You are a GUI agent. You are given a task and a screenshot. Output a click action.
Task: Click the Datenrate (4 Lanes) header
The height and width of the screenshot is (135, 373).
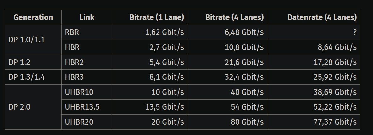click(x=322, y=18)
